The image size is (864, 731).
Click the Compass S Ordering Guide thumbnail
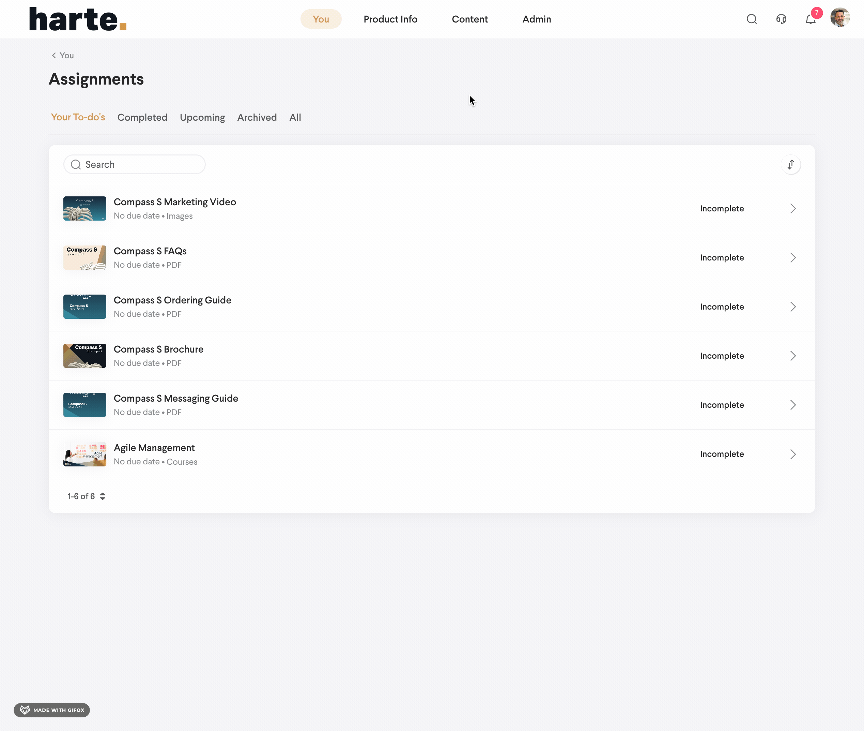(84, 306)
